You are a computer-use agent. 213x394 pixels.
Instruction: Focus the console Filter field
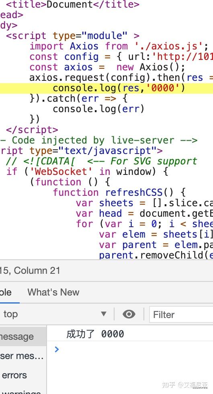[181, 314]
